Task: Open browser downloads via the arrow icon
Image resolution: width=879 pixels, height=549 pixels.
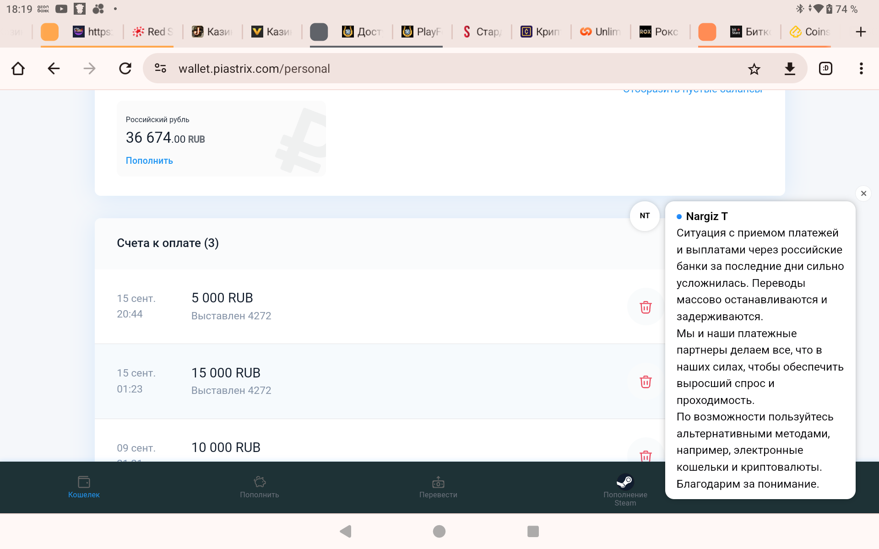Action: pyautogui.click(x=790, y=69)
